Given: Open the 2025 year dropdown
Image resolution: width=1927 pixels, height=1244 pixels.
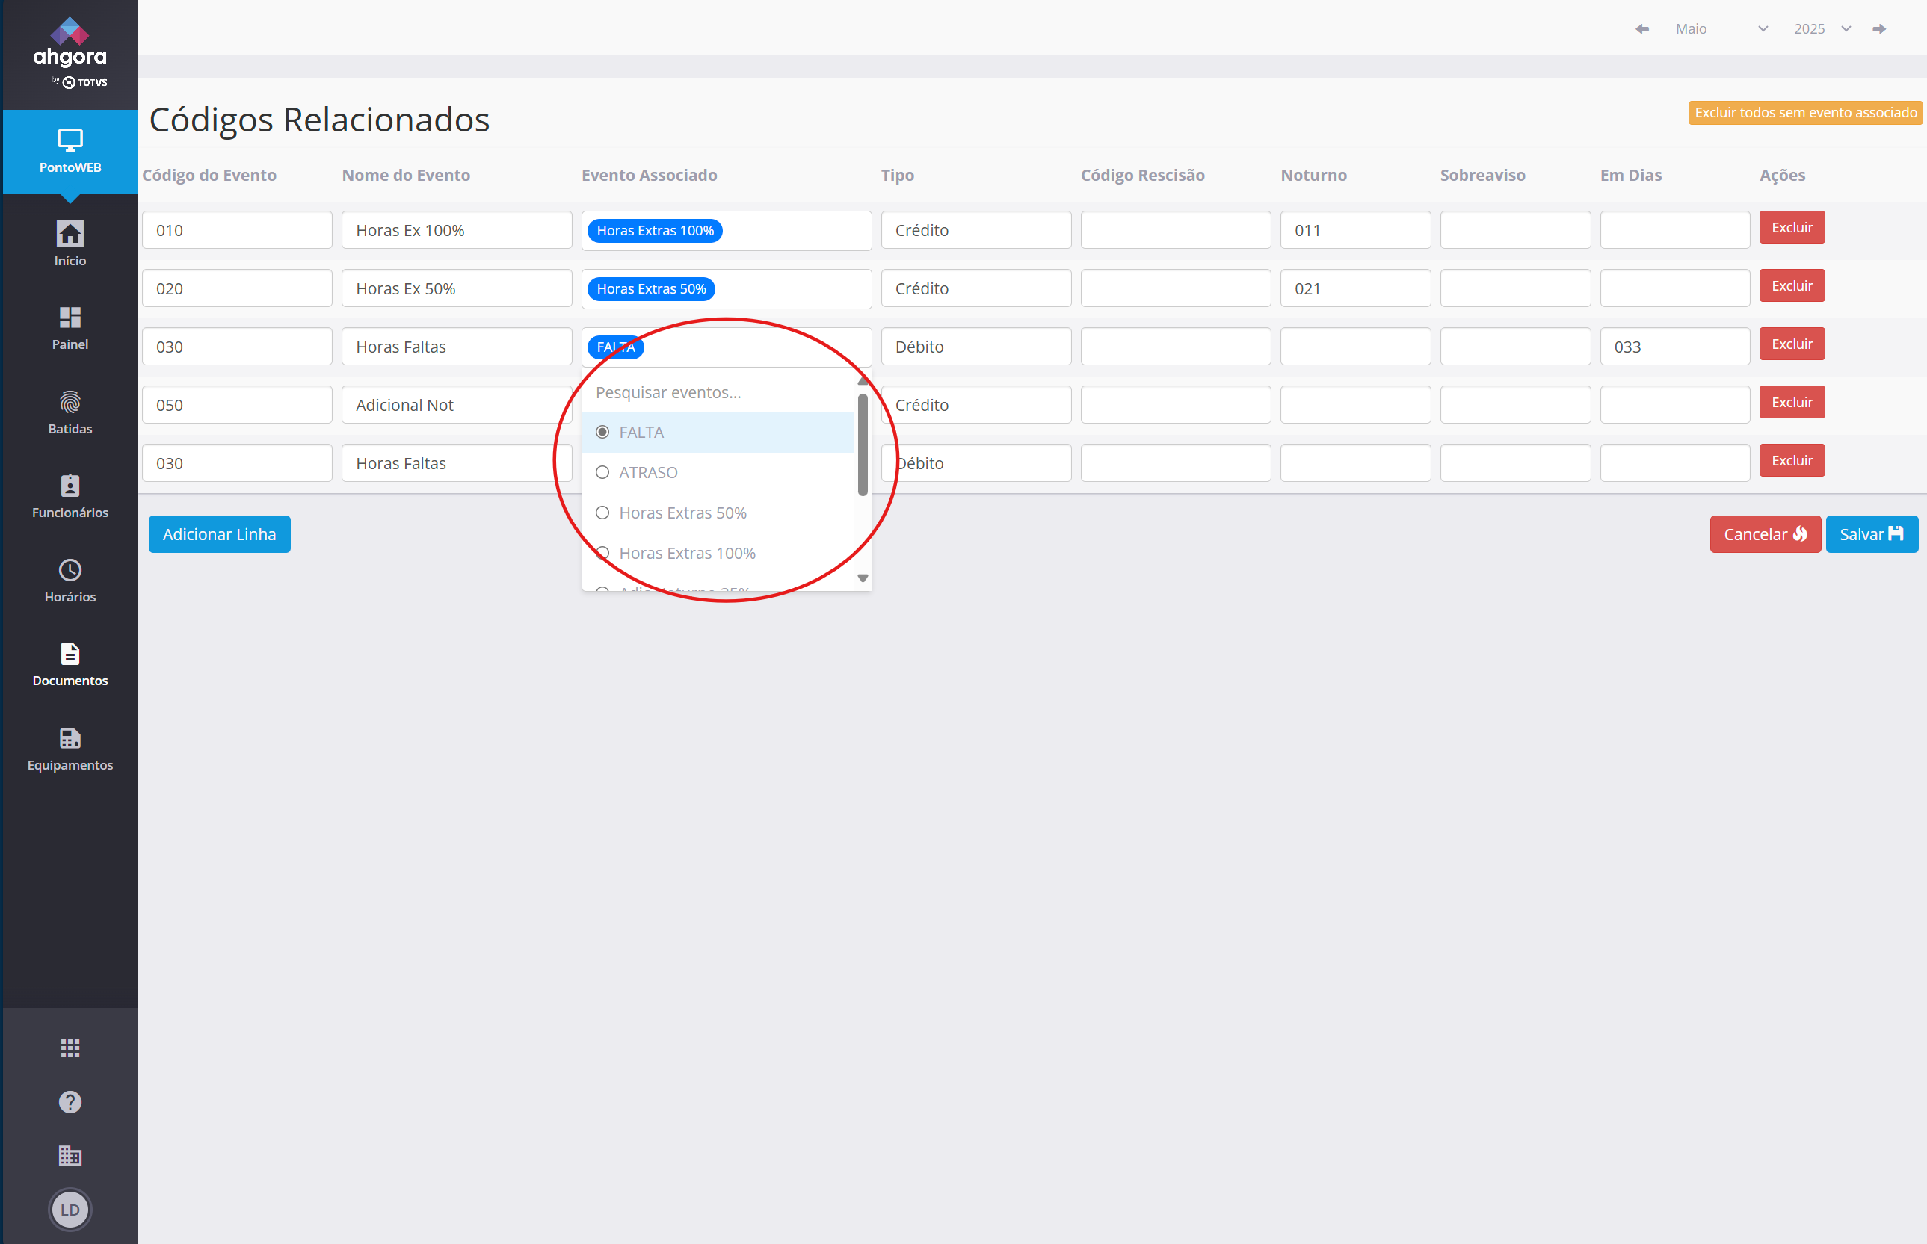Looking at the screenshot, I should click(x=1821, y=29).
